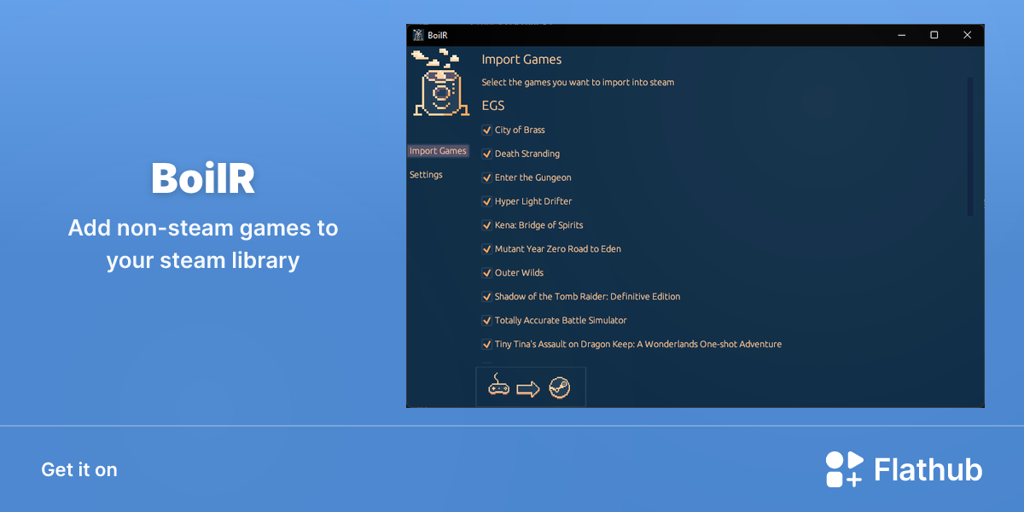
Task: Uncheck the City of Brass checkbox
Action: (487, 130)
